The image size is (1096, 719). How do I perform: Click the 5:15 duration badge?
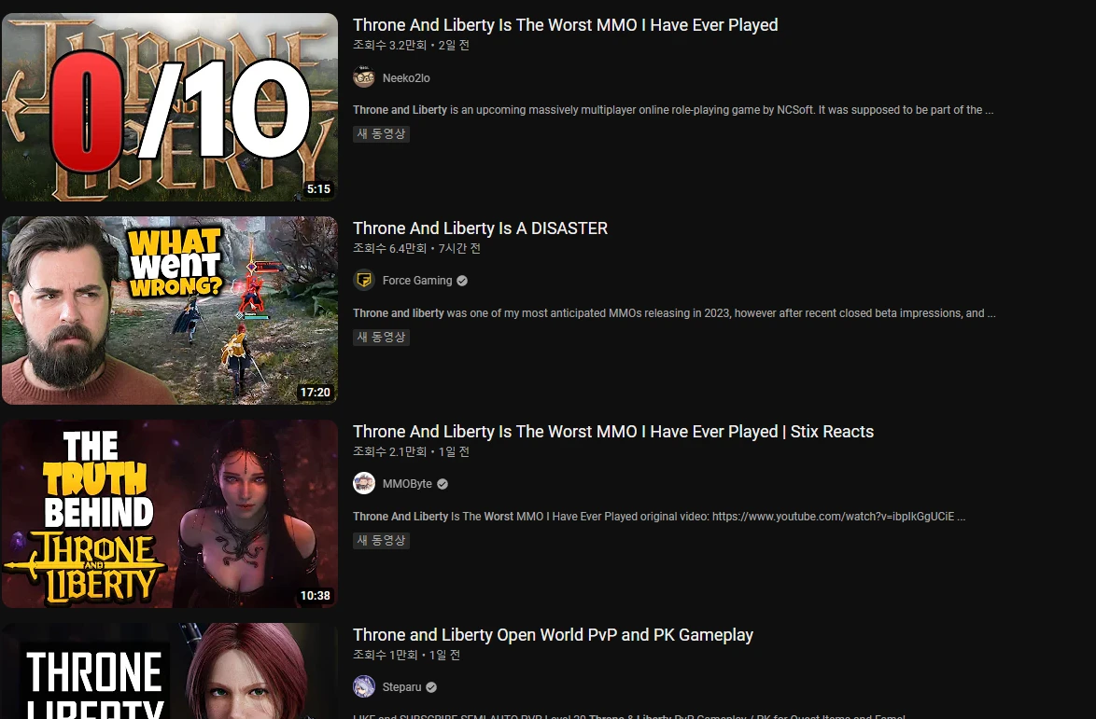pos(318,189)
